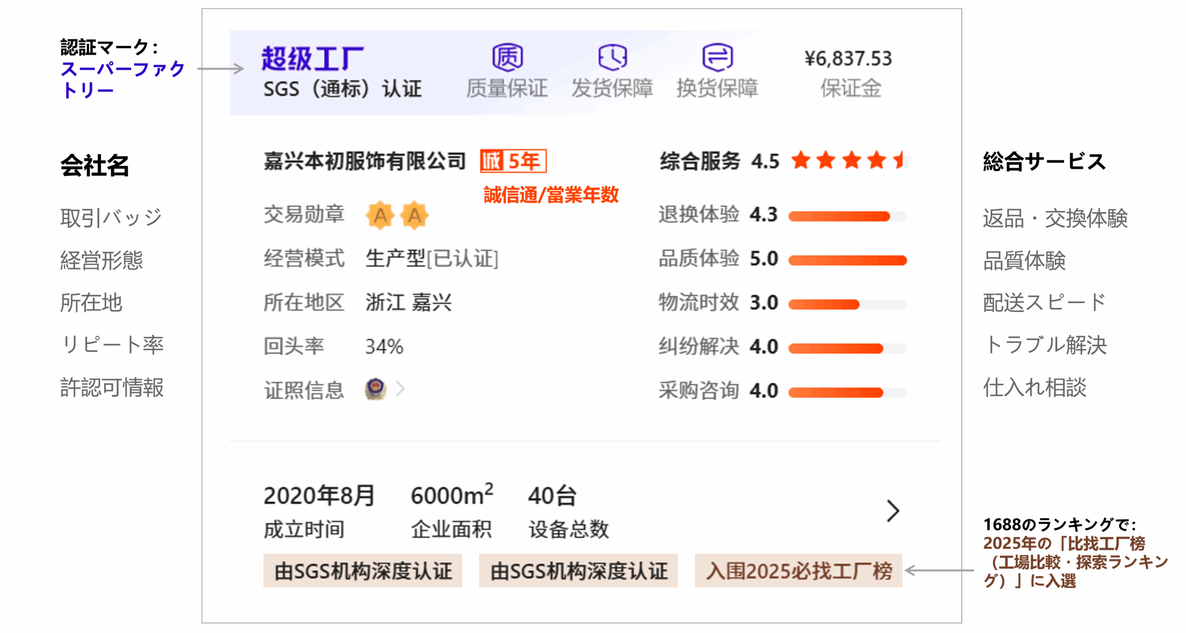Open factory details with the large right chevron
The height and width of the screenshot is (633, 1186).
point(893,511)
